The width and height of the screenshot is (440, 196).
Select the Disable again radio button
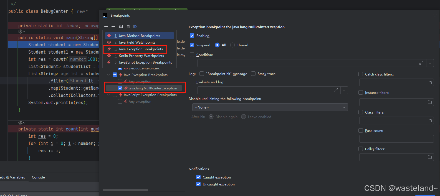click(211, 117)
